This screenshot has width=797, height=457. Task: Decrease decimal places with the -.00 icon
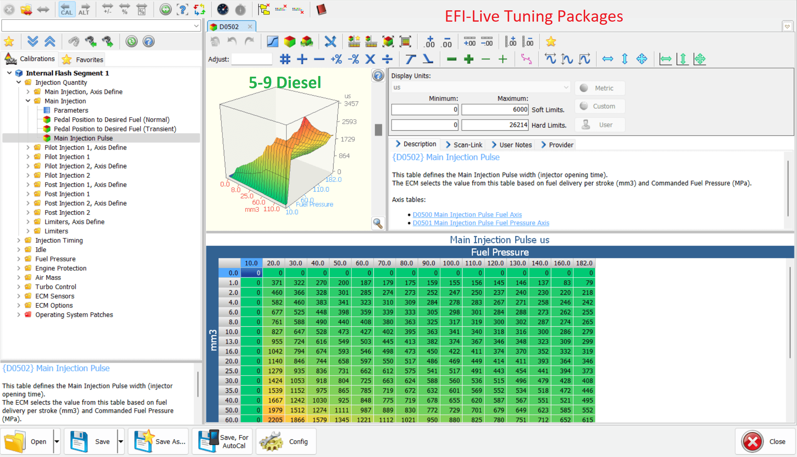pyautogui.click(x=447, y=42)
